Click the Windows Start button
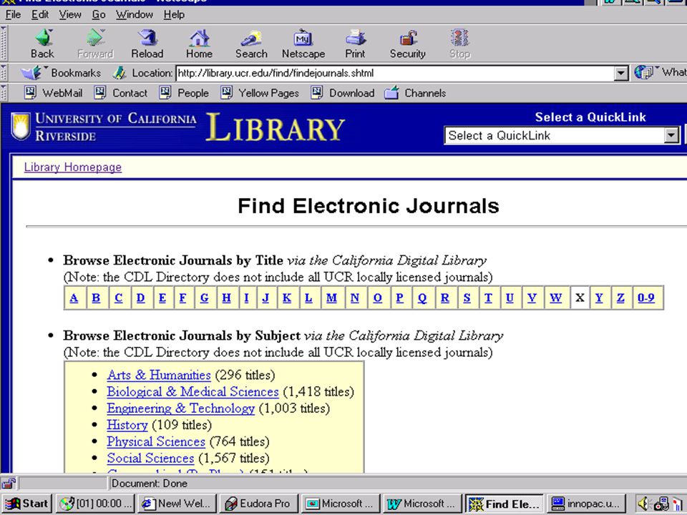Image resolution: width=687 pixels, height=515 pixels. pos(26,504)
